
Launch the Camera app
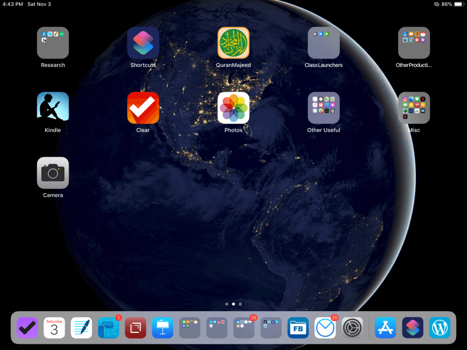click(53, 173)
